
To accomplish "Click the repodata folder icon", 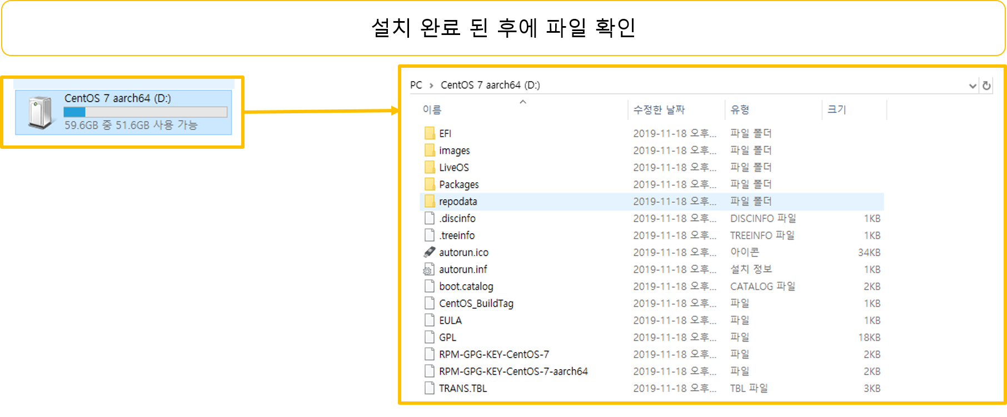I will (430, 201).
